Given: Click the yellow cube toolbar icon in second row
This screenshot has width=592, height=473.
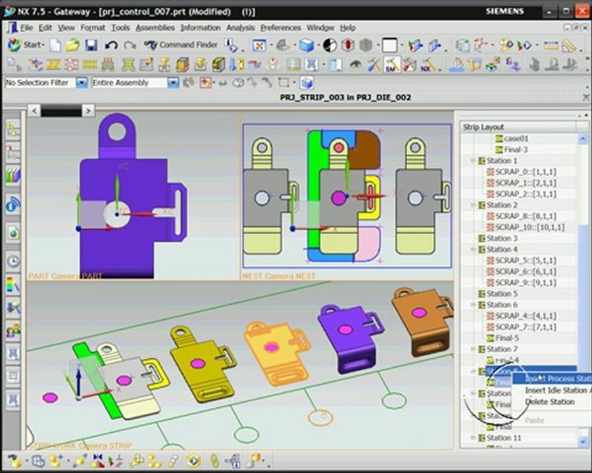Looking at the screenshot, I should [x=182, y=65].
